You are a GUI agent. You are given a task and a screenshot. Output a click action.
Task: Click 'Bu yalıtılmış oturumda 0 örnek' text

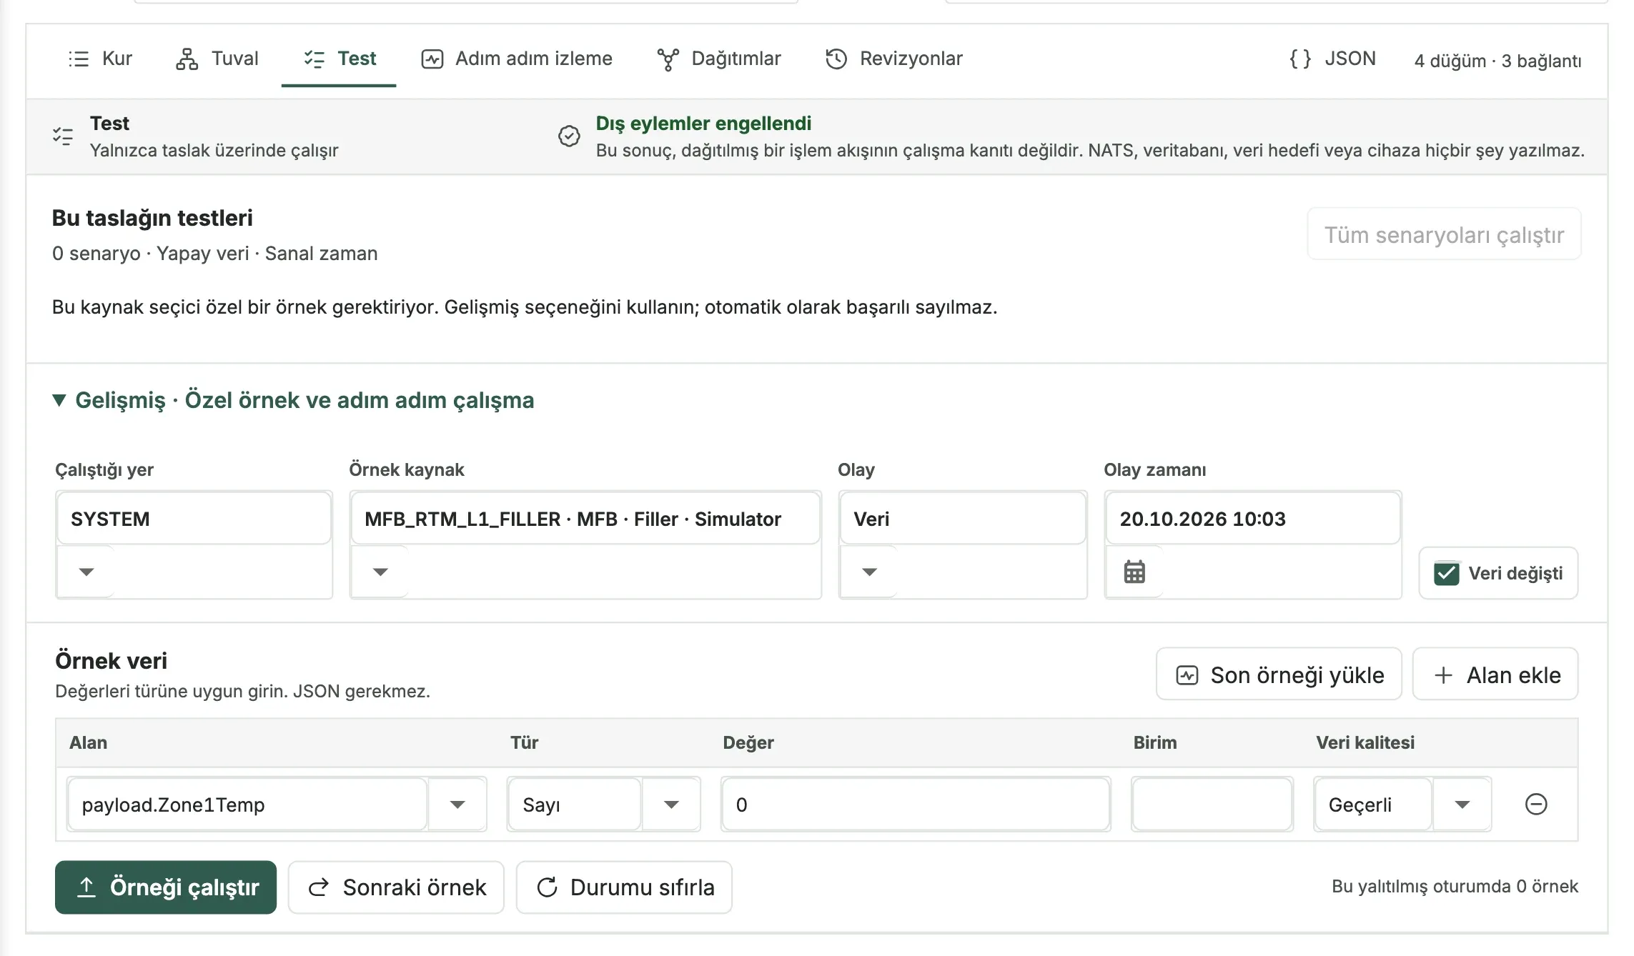(x=1455, y=887)
